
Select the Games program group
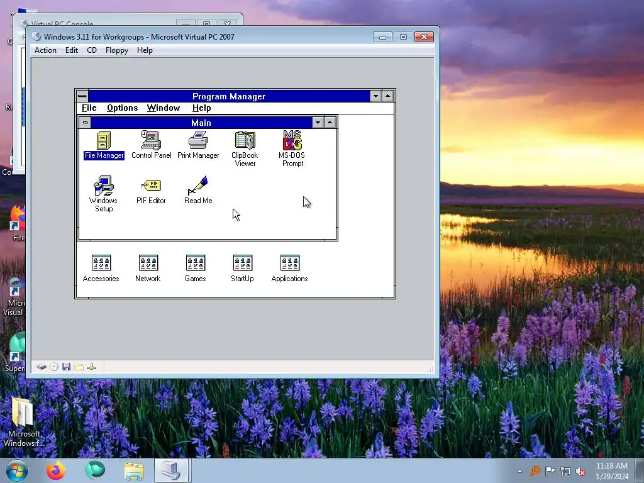(x=195, y=269)
